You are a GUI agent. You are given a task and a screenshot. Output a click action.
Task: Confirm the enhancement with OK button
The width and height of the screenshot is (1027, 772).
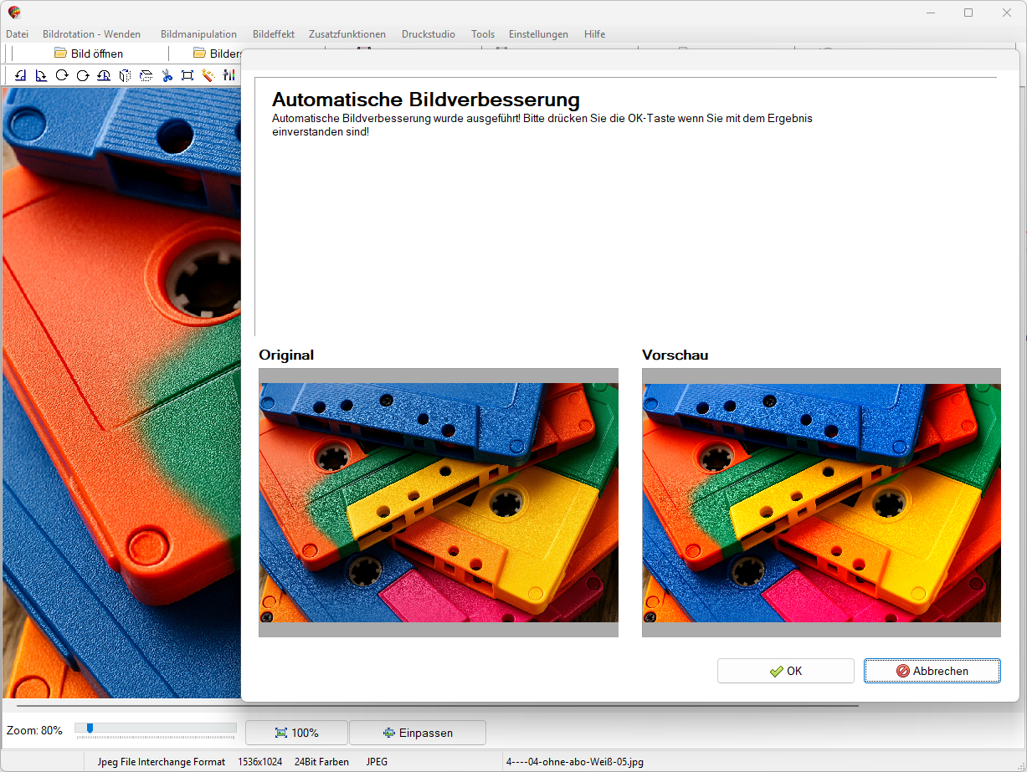tap(785, 671)
